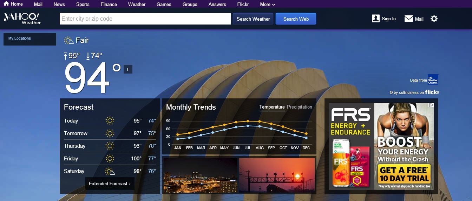Click the Fair condition sun-cloud icon

(x=69, y=40)
